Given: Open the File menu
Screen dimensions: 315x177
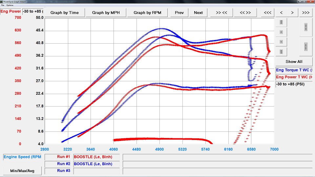Looking at the screenshot, I should 3,5.
